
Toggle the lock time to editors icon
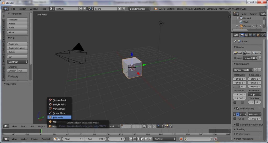(59, 139)
